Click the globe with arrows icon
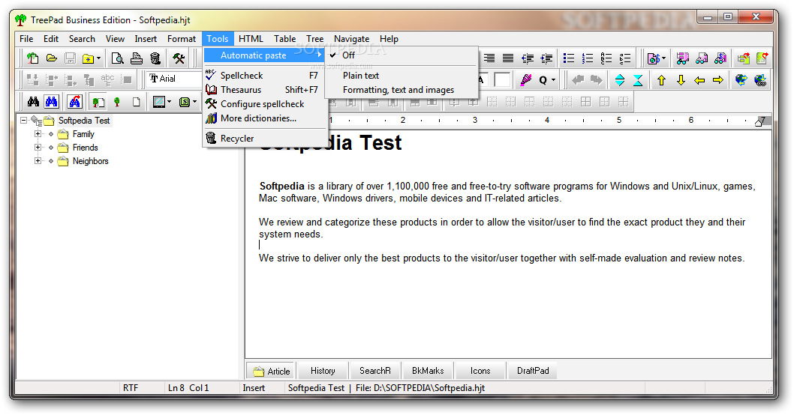The image size is (794, 415). coord(741,80)
